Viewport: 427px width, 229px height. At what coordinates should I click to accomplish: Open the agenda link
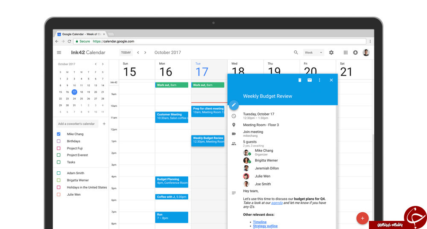coord(277,203)
